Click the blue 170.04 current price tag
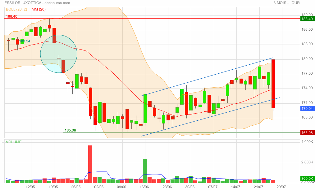Screen dimensions: 315x190 tap(307, 109)
